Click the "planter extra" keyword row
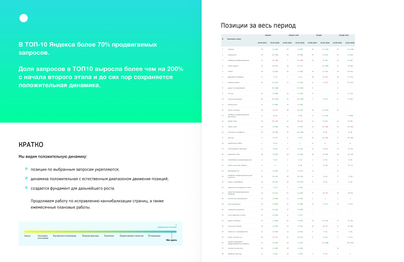 tap(232, 121)
